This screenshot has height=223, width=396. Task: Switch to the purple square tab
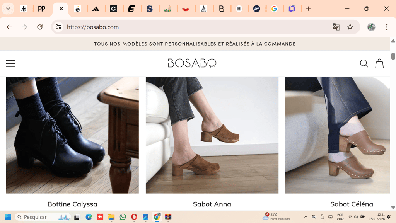tap(292, 9)
